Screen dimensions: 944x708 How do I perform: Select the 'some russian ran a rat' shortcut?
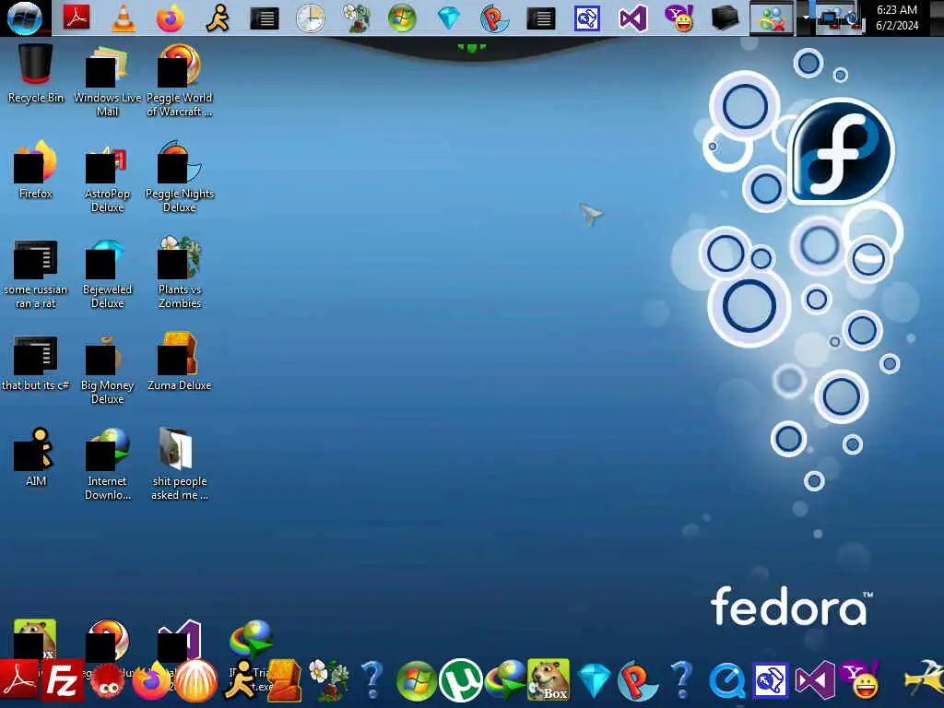click(36, 274)
